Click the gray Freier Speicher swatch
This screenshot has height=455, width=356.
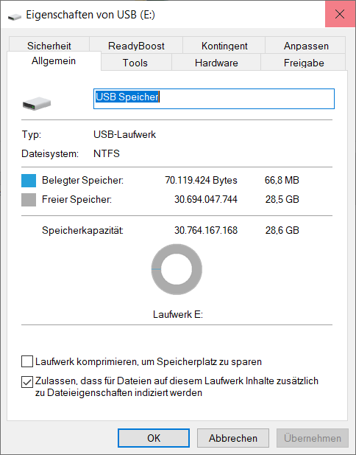(29, 200)
